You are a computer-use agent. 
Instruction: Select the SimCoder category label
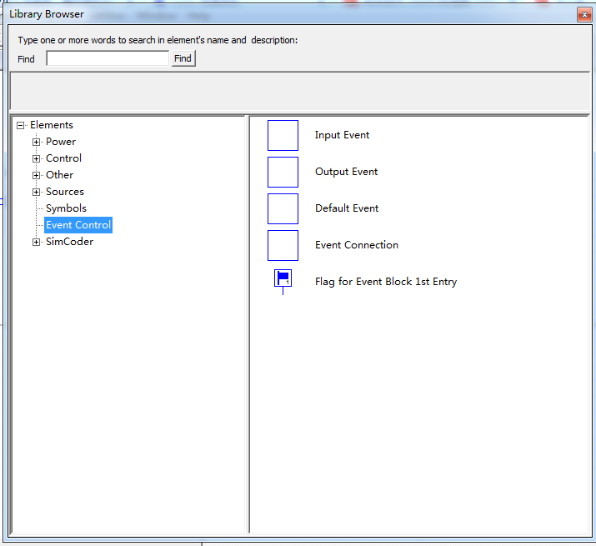pos(69,242)
